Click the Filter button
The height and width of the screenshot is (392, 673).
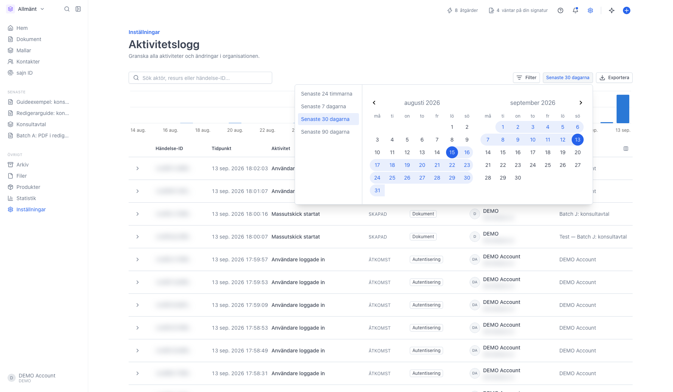click(x=526, y=78)
